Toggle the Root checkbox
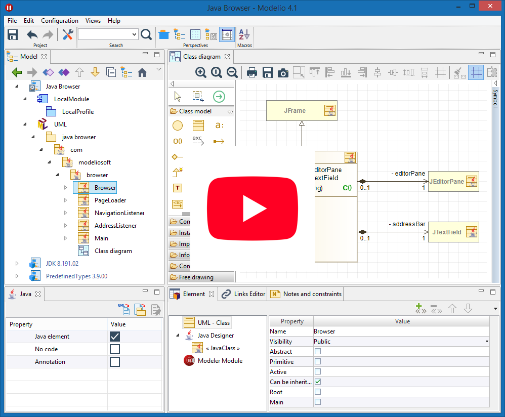Viewport: 505px width, 417px height. [318, 392]
